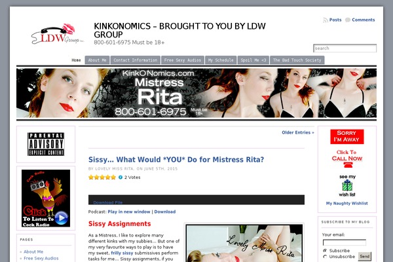Click the Sissy Assignments heading

120,223
